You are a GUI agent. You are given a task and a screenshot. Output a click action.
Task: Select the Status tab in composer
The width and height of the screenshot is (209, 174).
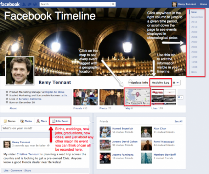pos(10,121)
